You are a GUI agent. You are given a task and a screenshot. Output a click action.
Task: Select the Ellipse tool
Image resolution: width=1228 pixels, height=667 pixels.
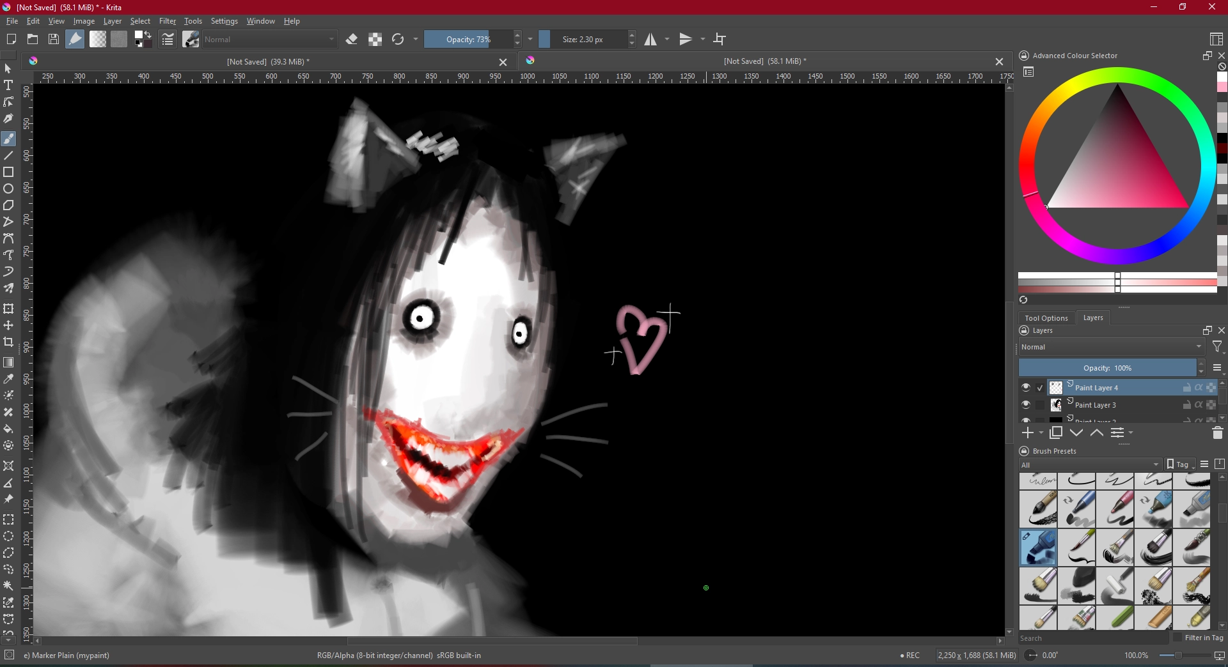[x=8, y=189]
